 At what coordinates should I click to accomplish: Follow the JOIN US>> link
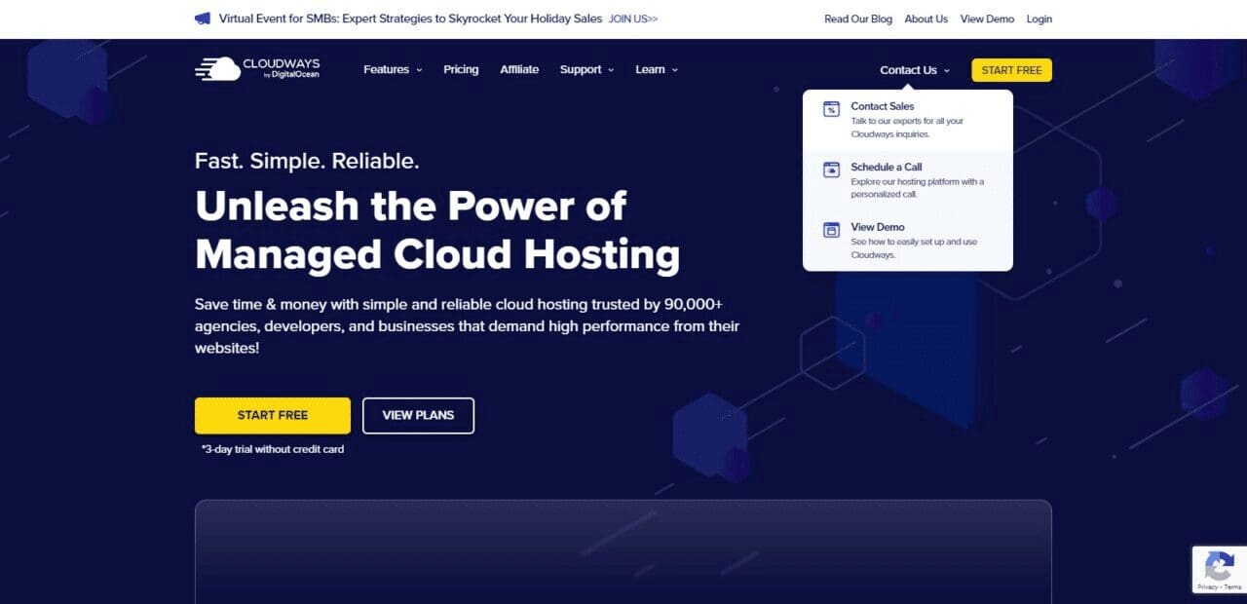coord(633,19)
